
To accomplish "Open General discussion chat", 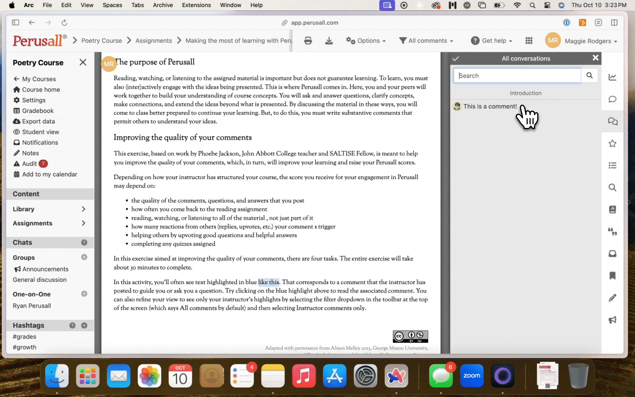I will click(x=40, y=280).
